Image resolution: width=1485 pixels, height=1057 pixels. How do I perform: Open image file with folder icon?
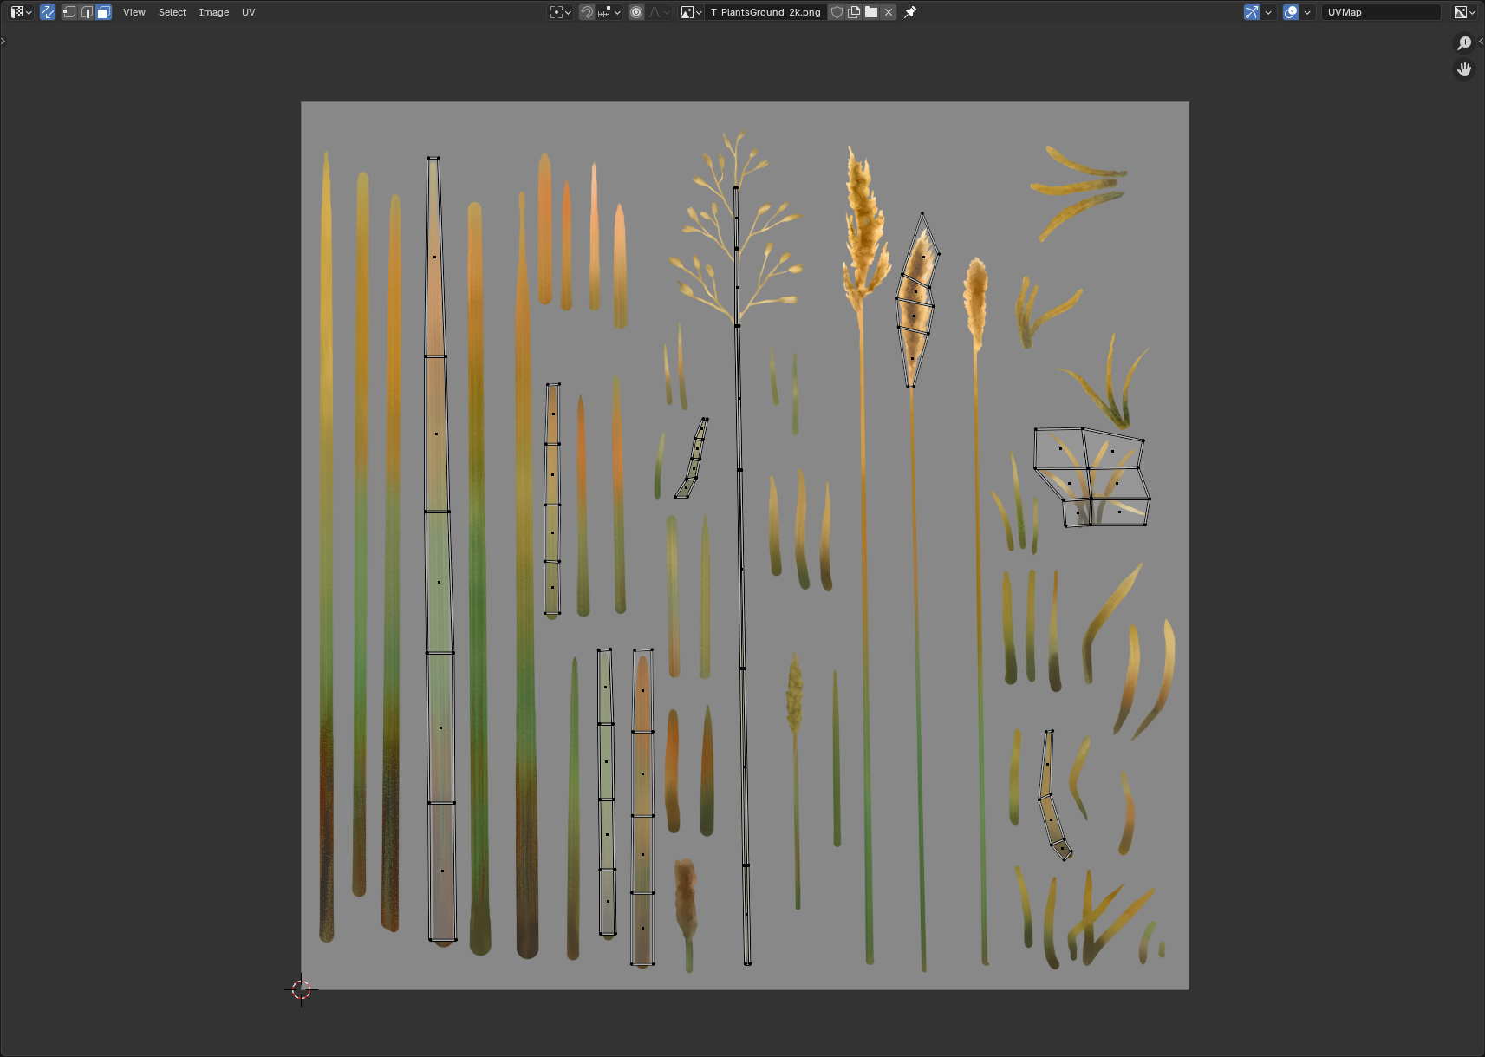[x=871, y=12]
